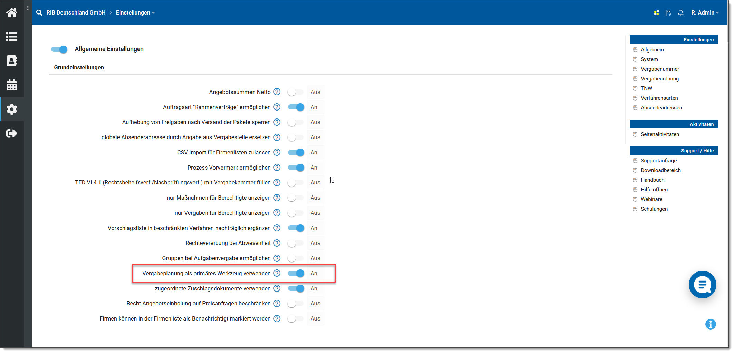
Task: Show help for nur Vergaben für Berechtigte
Action: click(x=277, y=213)
